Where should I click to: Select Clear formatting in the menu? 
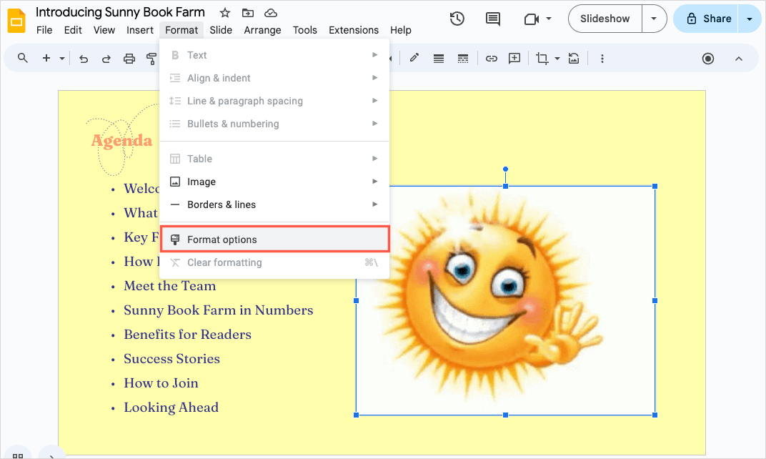[274, 262]
